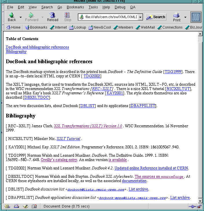Open the File menu

(x=10, y=7)
